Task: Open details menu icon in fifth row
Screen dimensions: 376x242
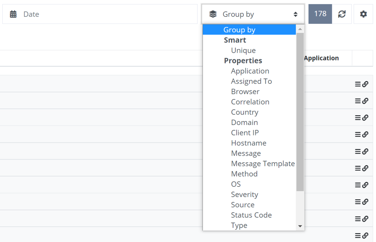Action: pyautogui.click(x=358, y=152)
